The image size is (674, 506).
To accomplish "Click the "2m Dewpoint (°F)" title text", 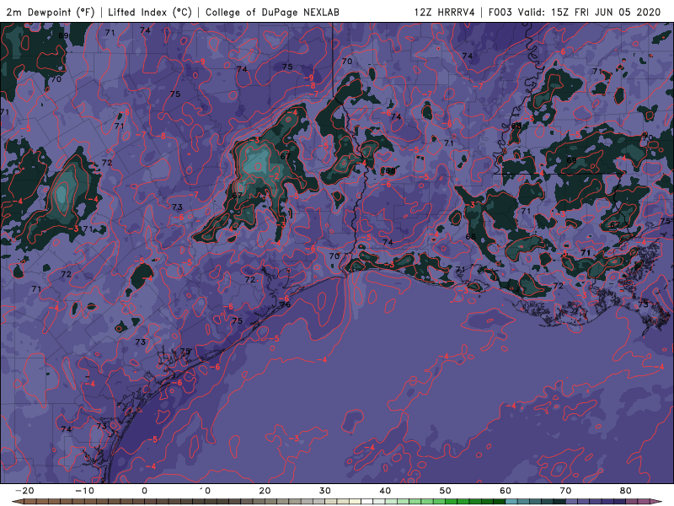I will click(51, 13).
